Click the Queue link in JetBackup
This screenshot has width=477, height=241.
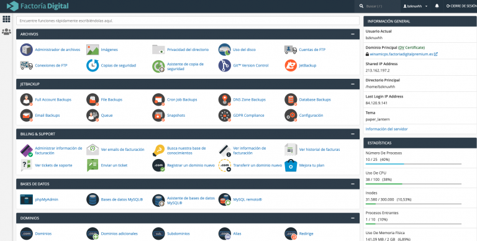107,116
